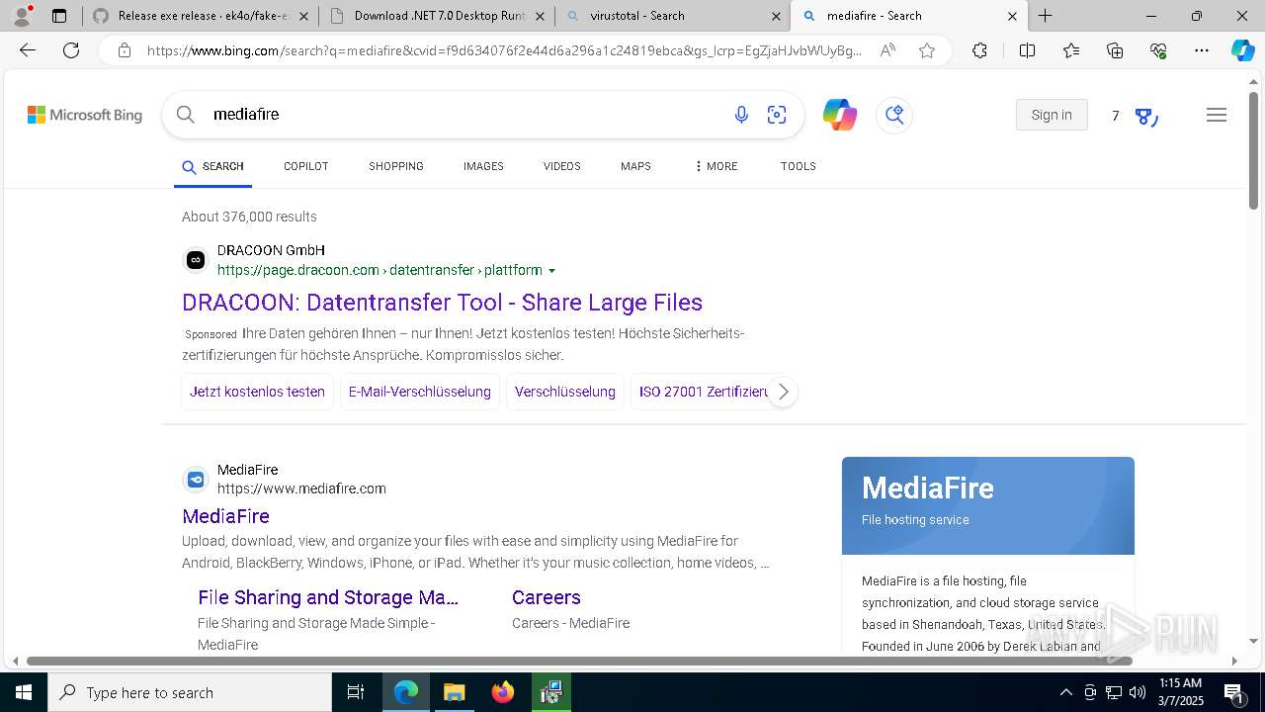Expand DRACOON ad URL dropdown arrow

pyautogui.click(x=552, y=271)
